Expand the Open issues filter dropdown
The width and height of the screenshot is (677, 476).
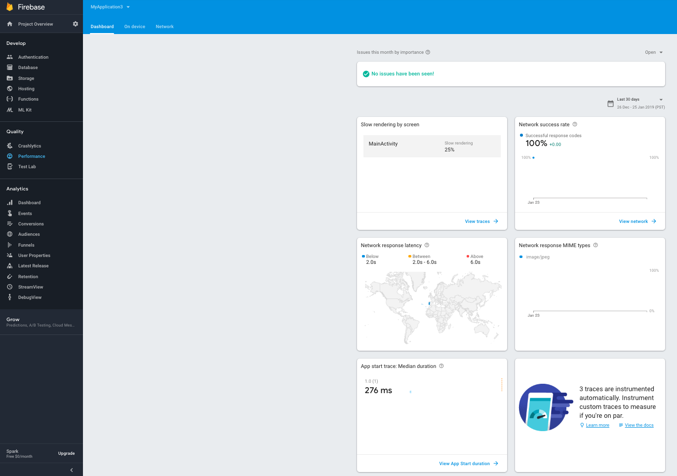pos(653,52)
